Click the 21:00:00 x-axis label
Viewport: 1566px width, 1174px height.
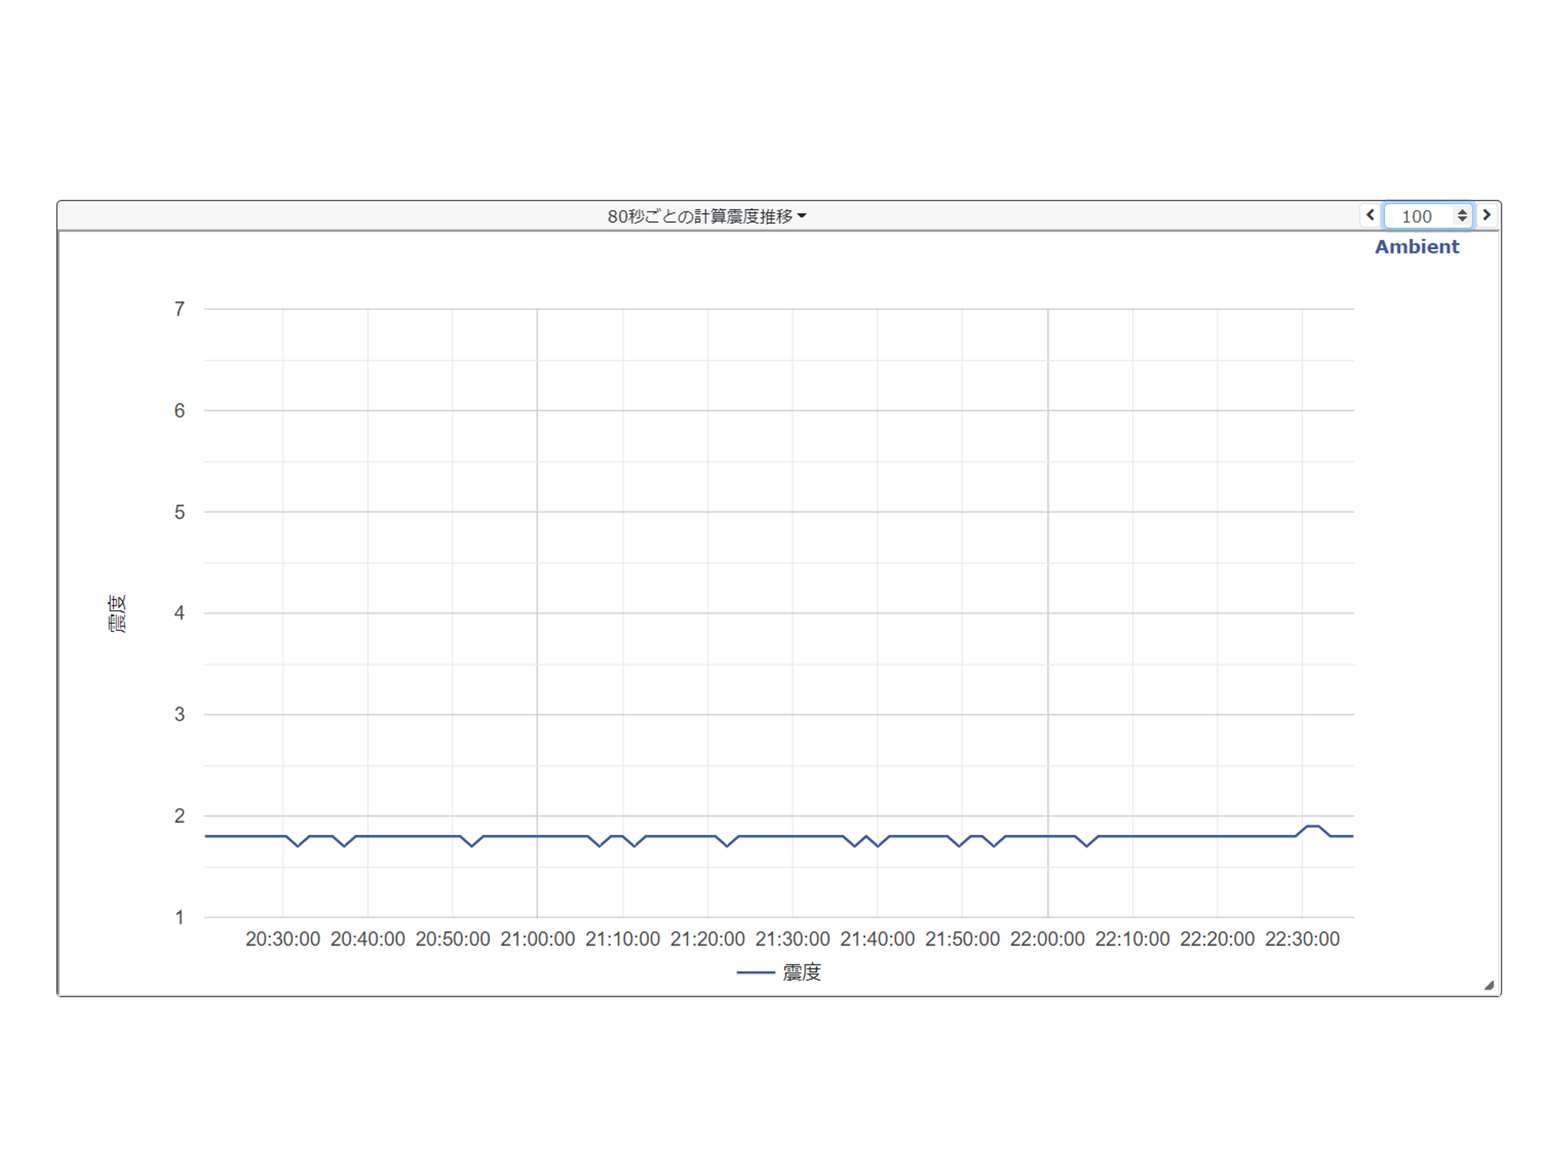coord(537,939)
